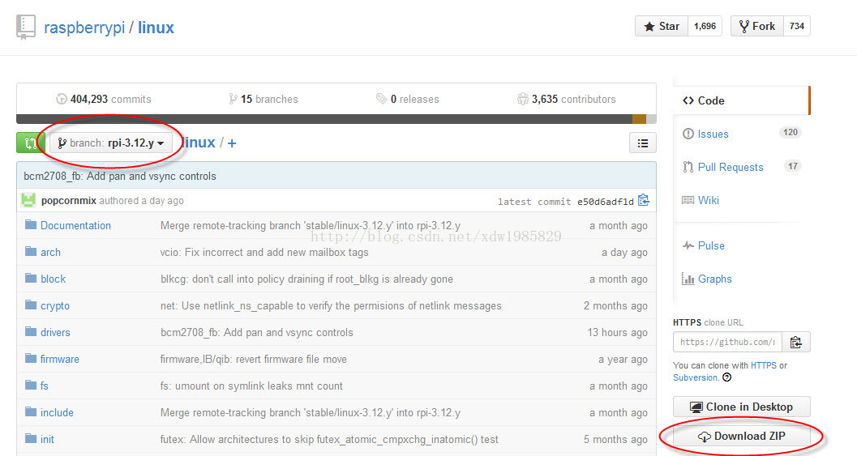Switch clone method to Subversion
857x456 pixels.
point(695,377)
